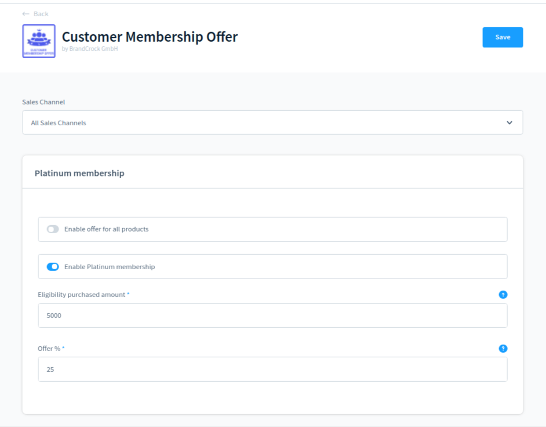Click the Offer % input field
This screenshot has width=546, height=427.
click(272, 369)
